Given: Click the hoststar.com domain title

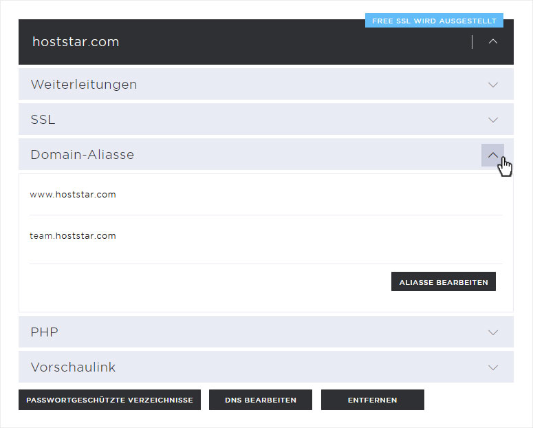Looking at the screenshot, I should click(x=76, y=42).
